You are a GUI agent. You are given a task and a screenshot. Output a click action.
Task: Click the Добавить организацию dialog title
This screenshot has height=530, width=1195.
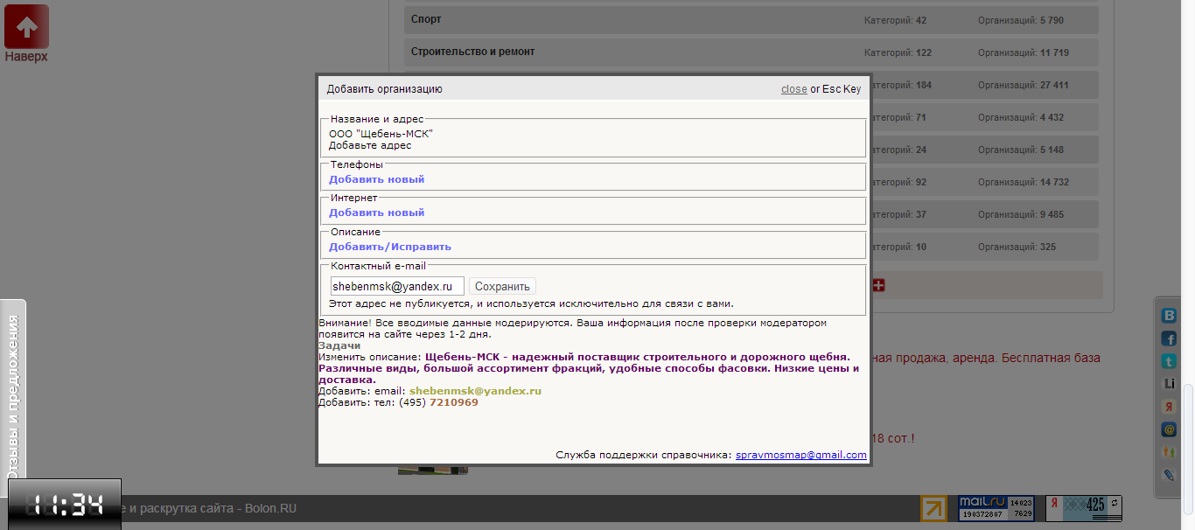[x=385, y=89]
